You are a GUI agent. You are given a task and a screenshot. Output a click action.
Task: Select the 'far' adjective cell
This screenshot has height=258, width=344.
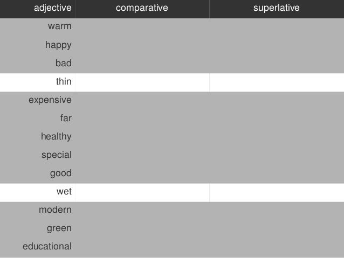(x=66, y=118)
